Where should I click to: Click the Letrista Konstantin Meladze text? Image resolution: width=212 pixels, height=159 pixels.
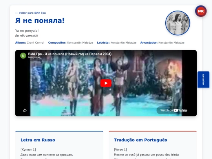[123, 42]
